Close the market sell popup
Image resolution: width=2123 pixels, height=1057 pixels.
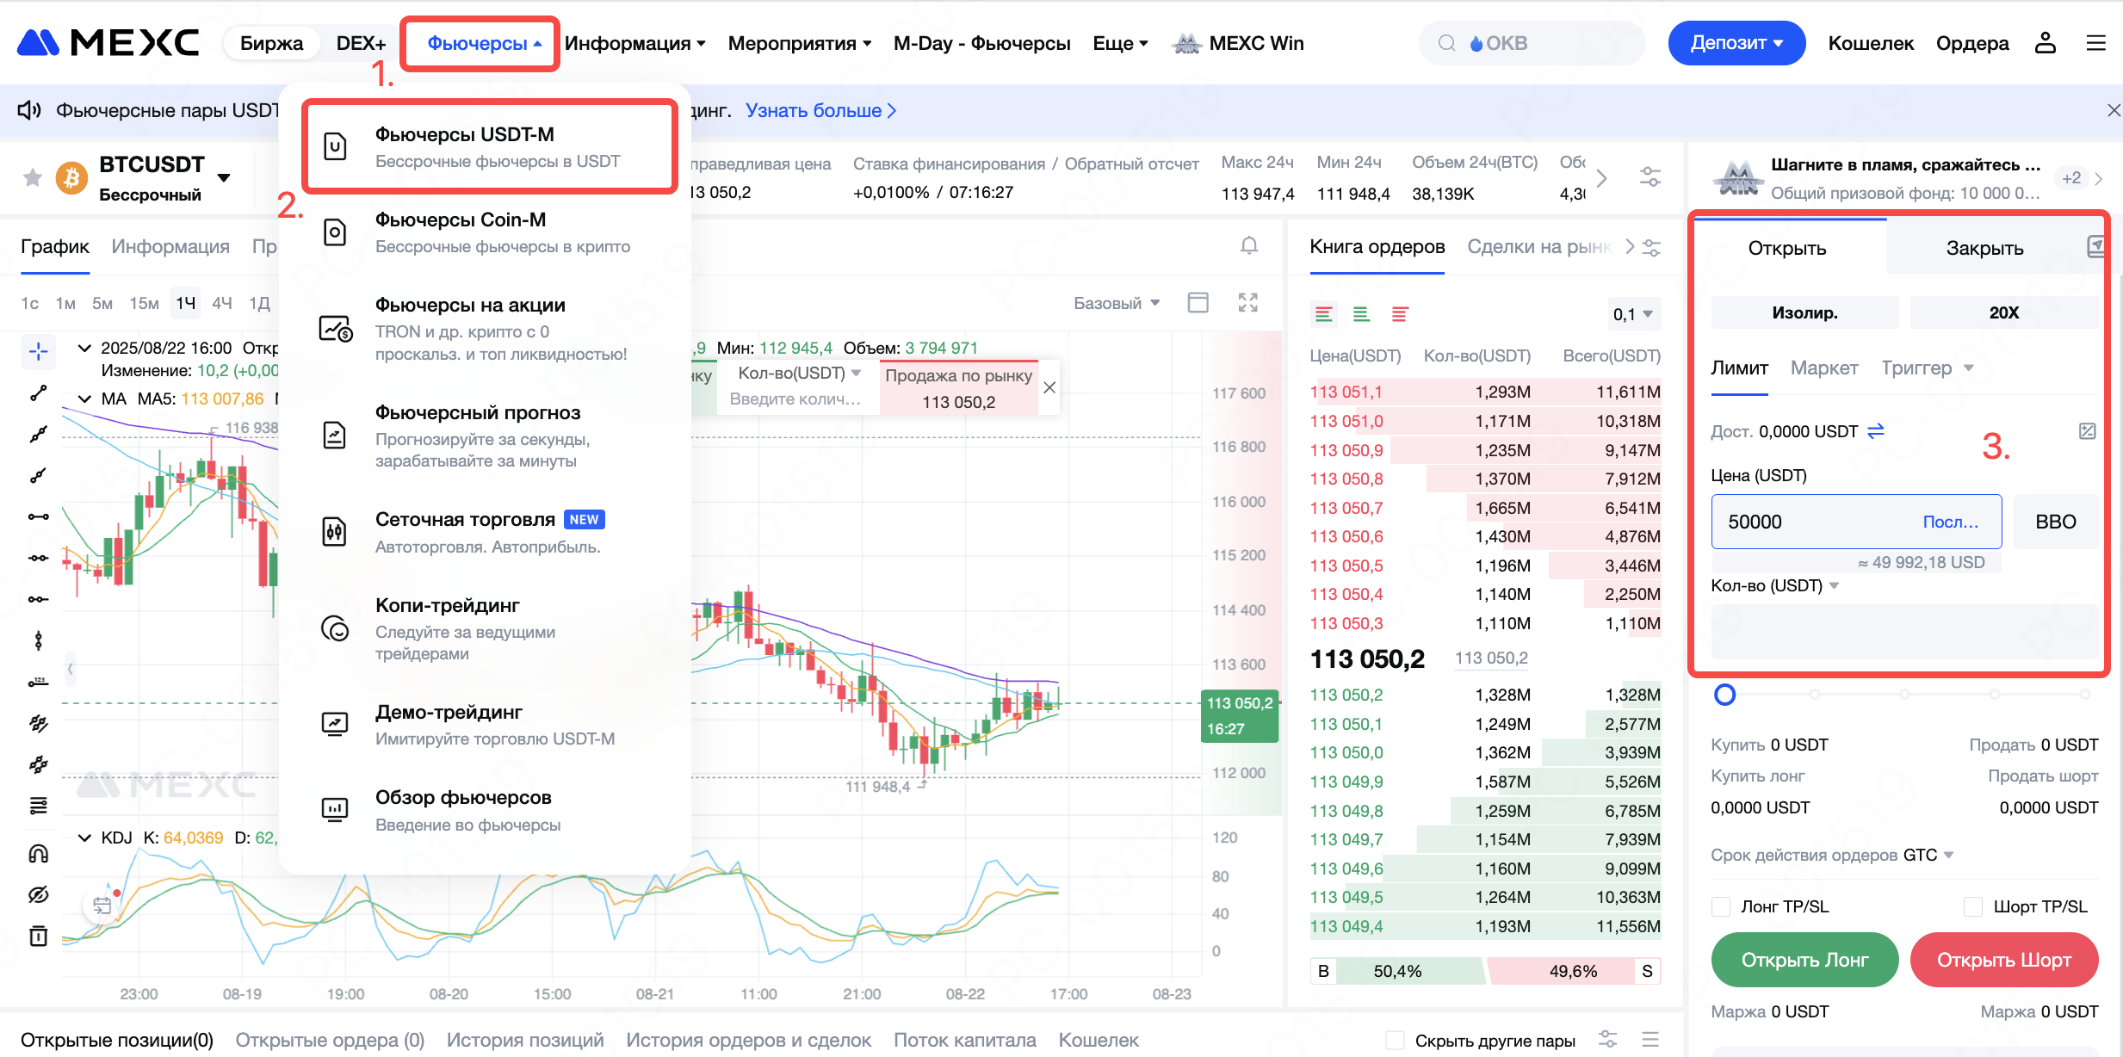(x=1049, y=388)
